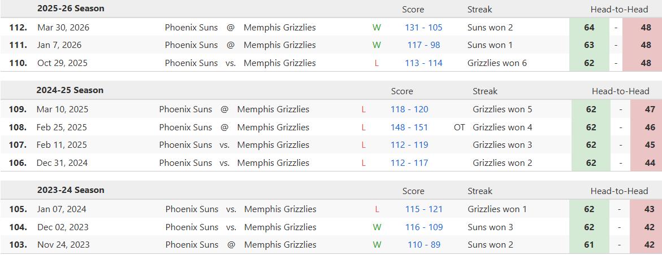Open the 116 - 109 score link

(x=423, y=227)
